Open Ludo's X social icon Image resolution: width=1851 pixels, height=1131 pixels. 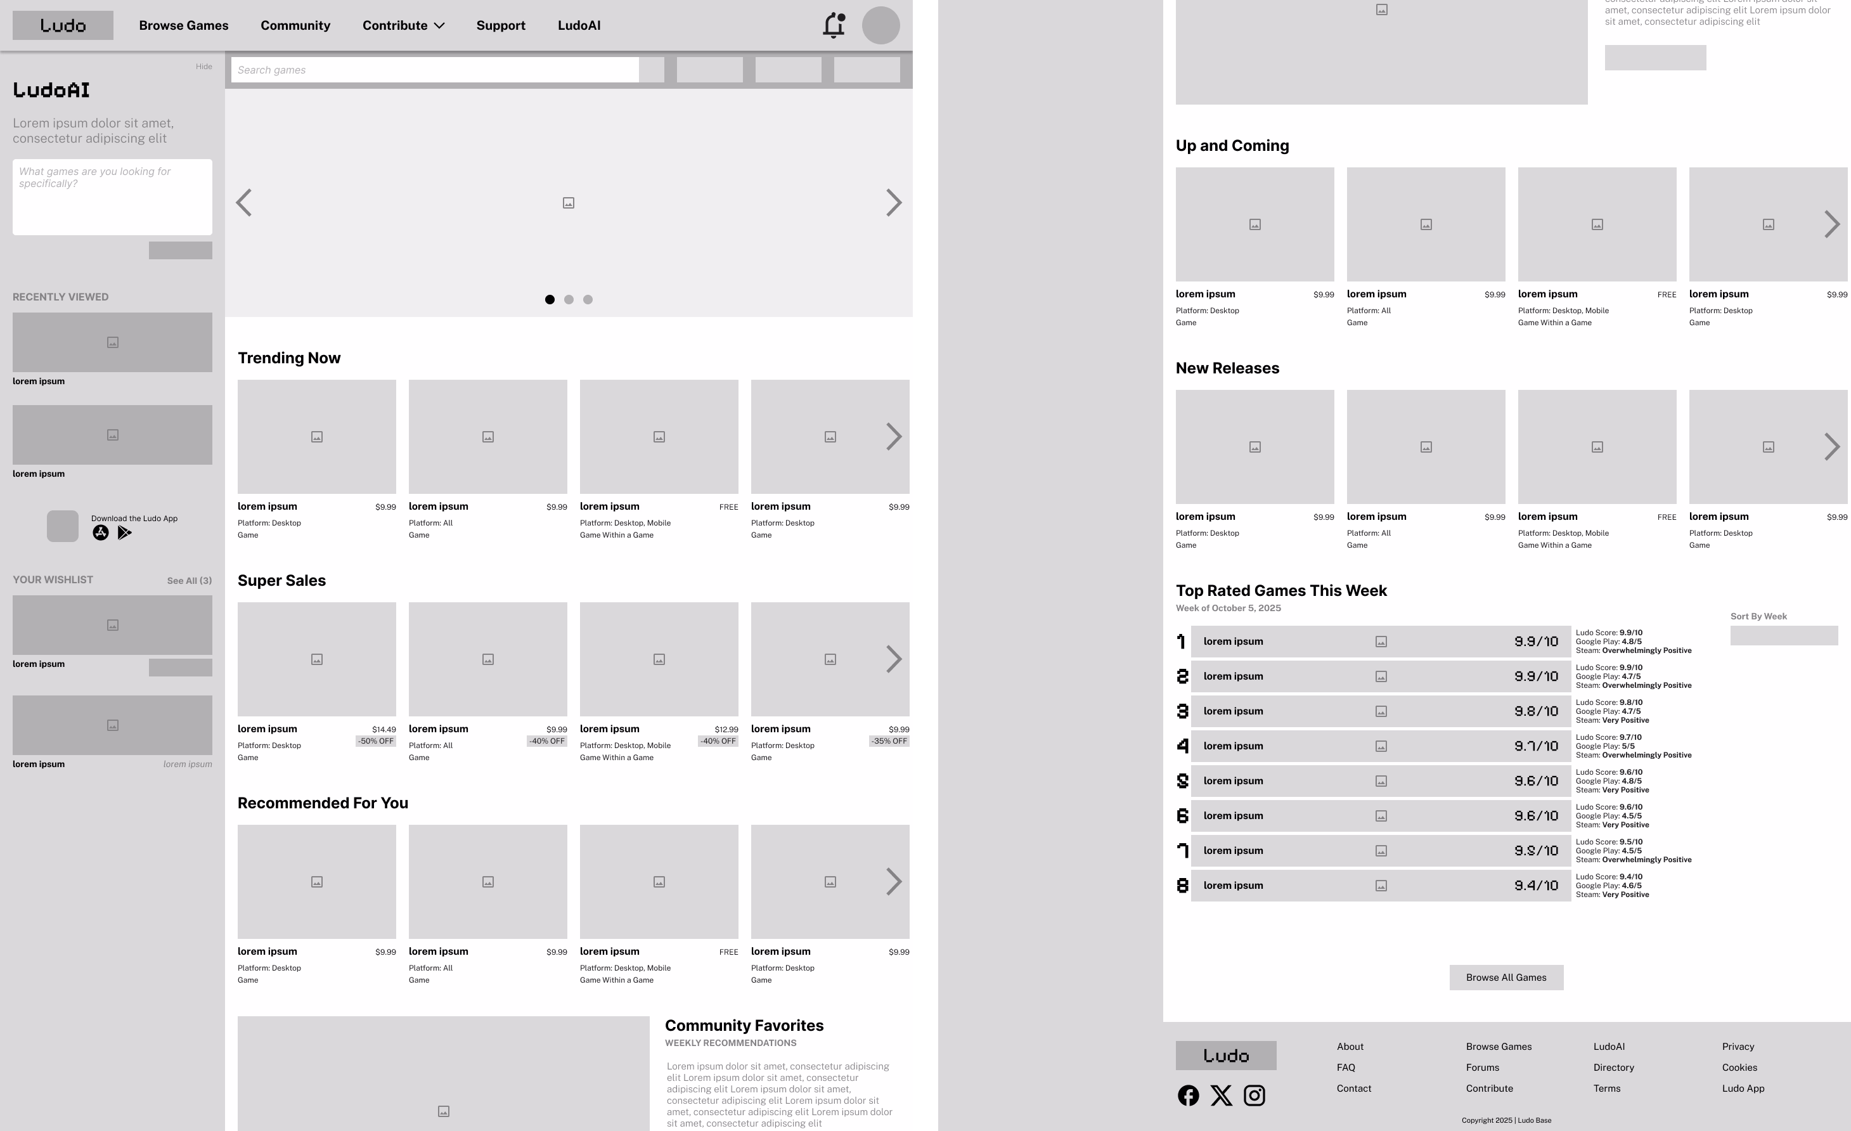[x=1222, y=1095]
